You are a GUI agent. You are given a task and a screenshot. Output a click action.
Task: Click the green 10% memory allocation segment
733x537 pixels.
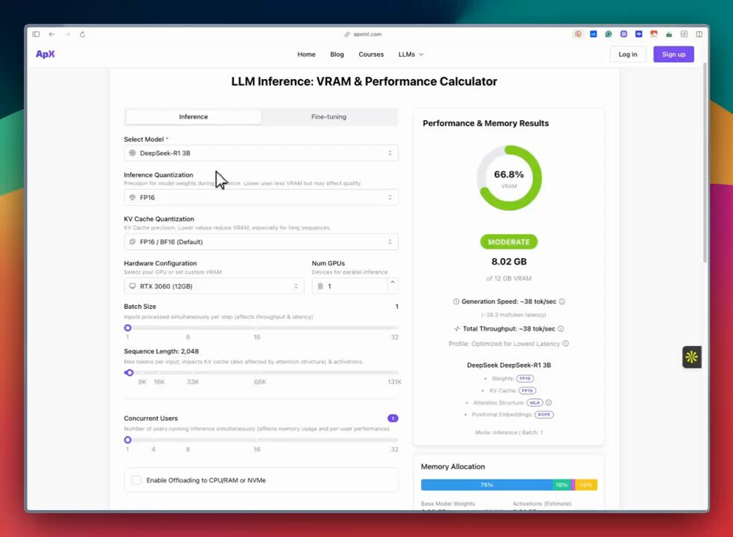pos(562,486)
